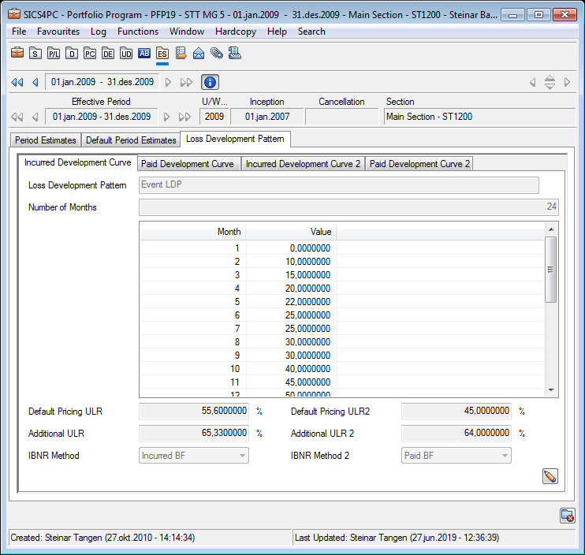Image resolution: width=585 pixels, height=555 pixels.
Task: Click the scroll down arrow in month table
Action: coord(551,390)
